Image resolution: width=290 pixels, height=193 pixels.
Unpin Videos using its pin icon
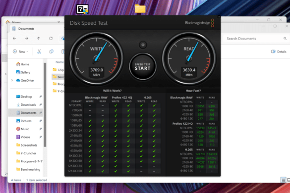point(41,137)
